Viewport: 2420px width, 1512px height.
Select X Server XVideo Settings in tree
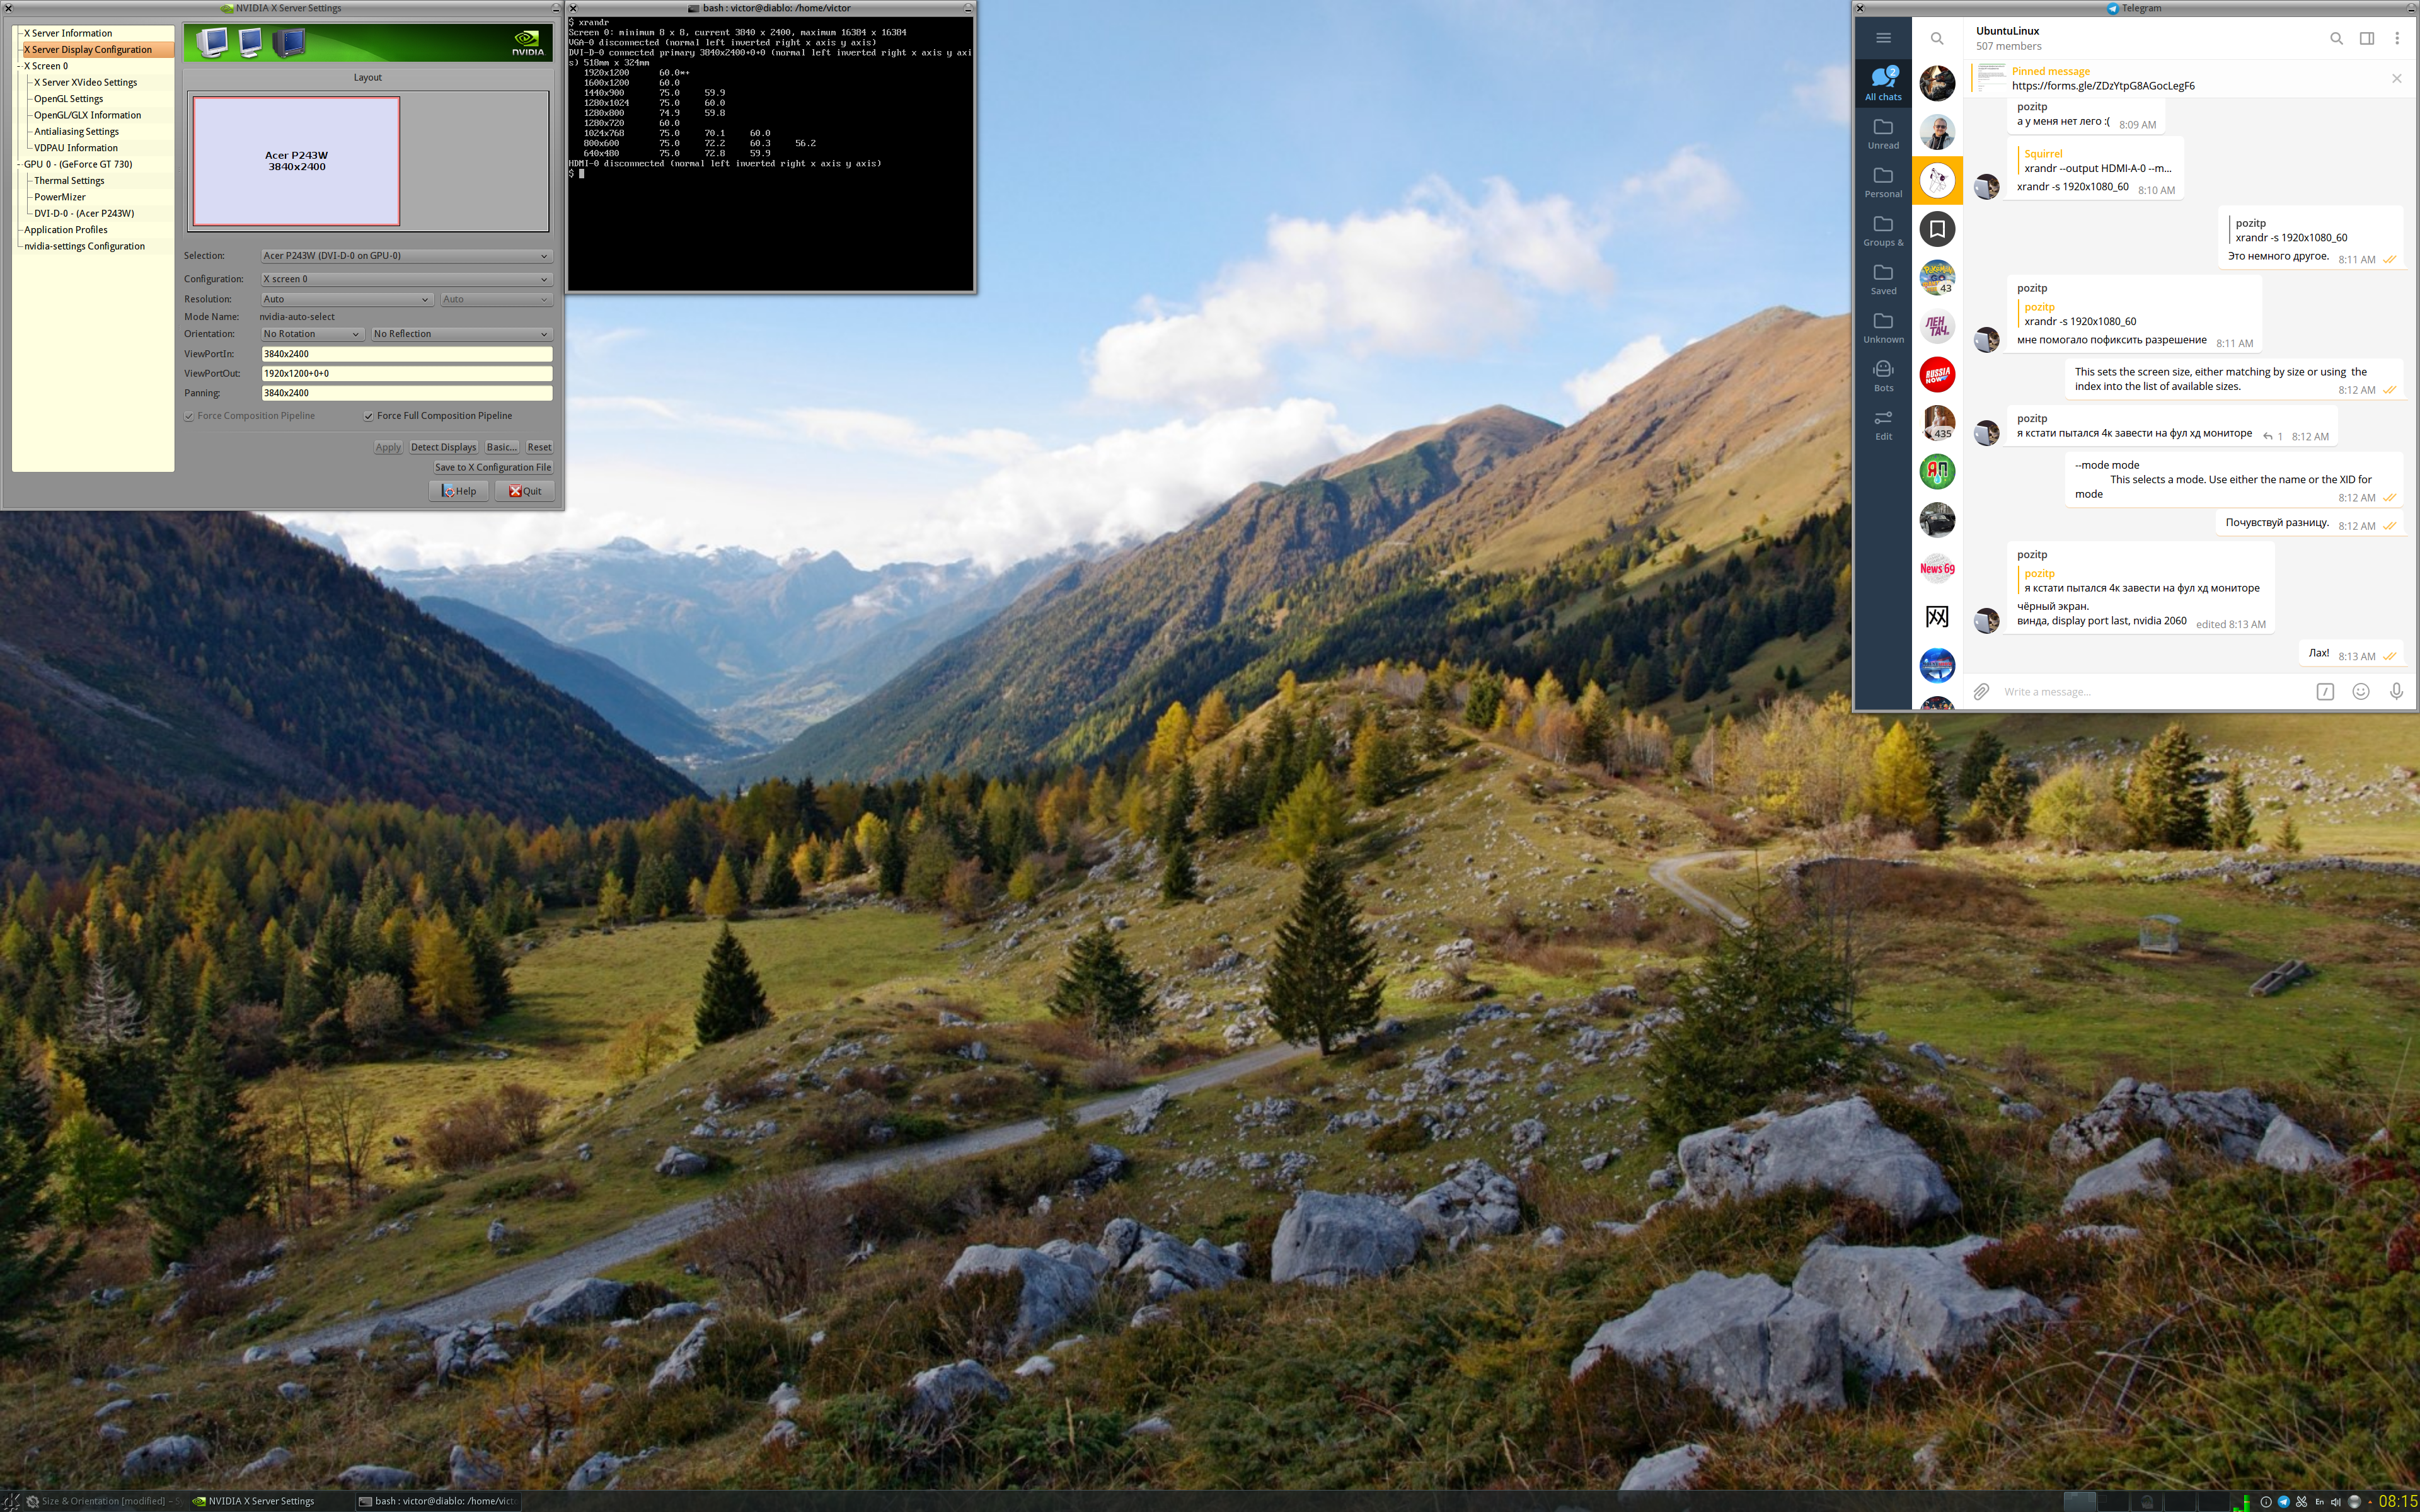click(x=85, y=82)
